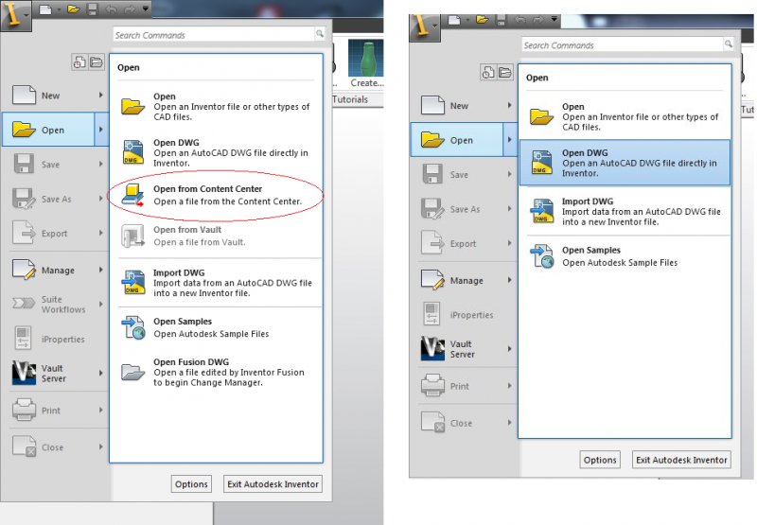Click the New document icon in the left quick access toolbar
This screenshot has width=757, height=525.
pyautogui.click(x=45, y=9)
